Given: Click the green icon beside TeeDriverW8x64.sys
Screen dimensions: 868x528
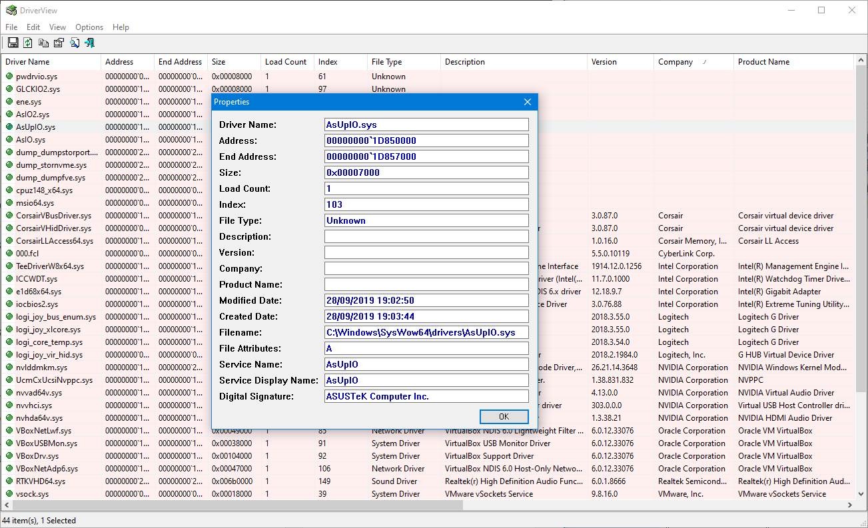Looking at the screenshot, I should [x=9, y=266].
